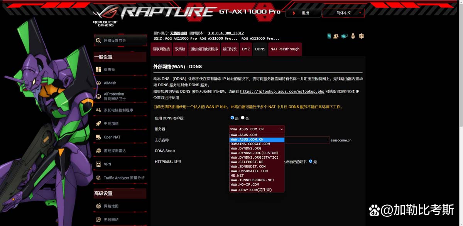Collapse the 服务器 server dropdown
This screenshot has height=226, width=463.
tap(257, 129)
